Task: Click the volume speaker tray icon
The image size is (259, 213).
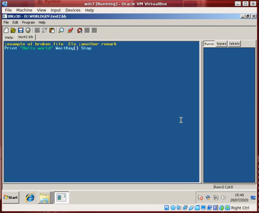Action: pos(223,197)
